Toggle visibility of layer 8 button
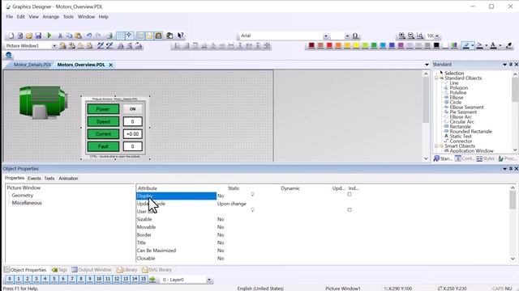Viewport: 519px width, 291px height. [x=81, y=279]
